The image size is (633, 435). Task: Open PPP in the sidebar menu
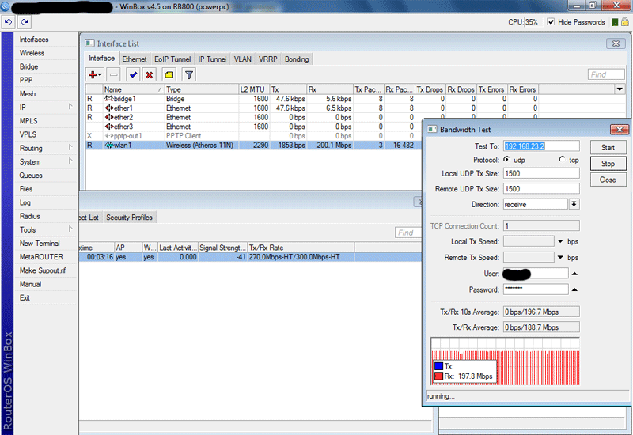coord(26,80)
